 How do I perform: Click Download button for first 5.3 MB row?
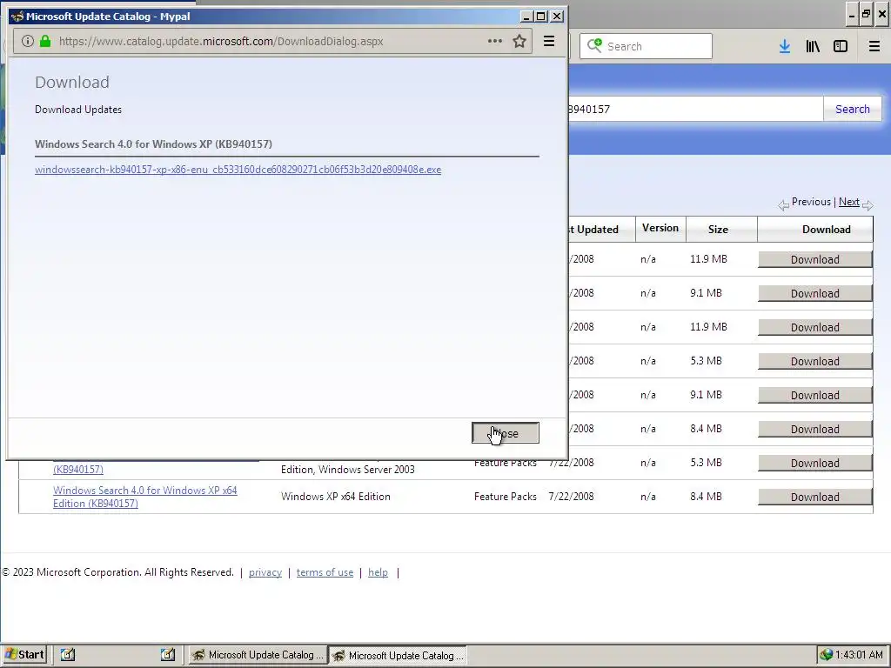[814, 362]
